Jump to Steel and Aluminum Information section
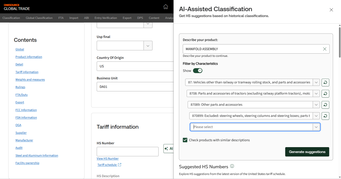This screenshot has width=341, height=179. pos(37,155)
